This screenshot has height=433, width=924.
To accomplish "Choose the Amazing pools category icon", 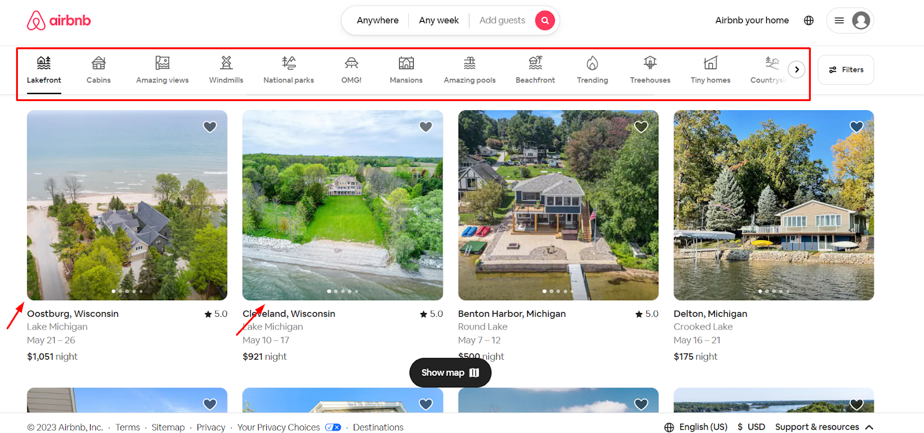I will coord(470,63).
